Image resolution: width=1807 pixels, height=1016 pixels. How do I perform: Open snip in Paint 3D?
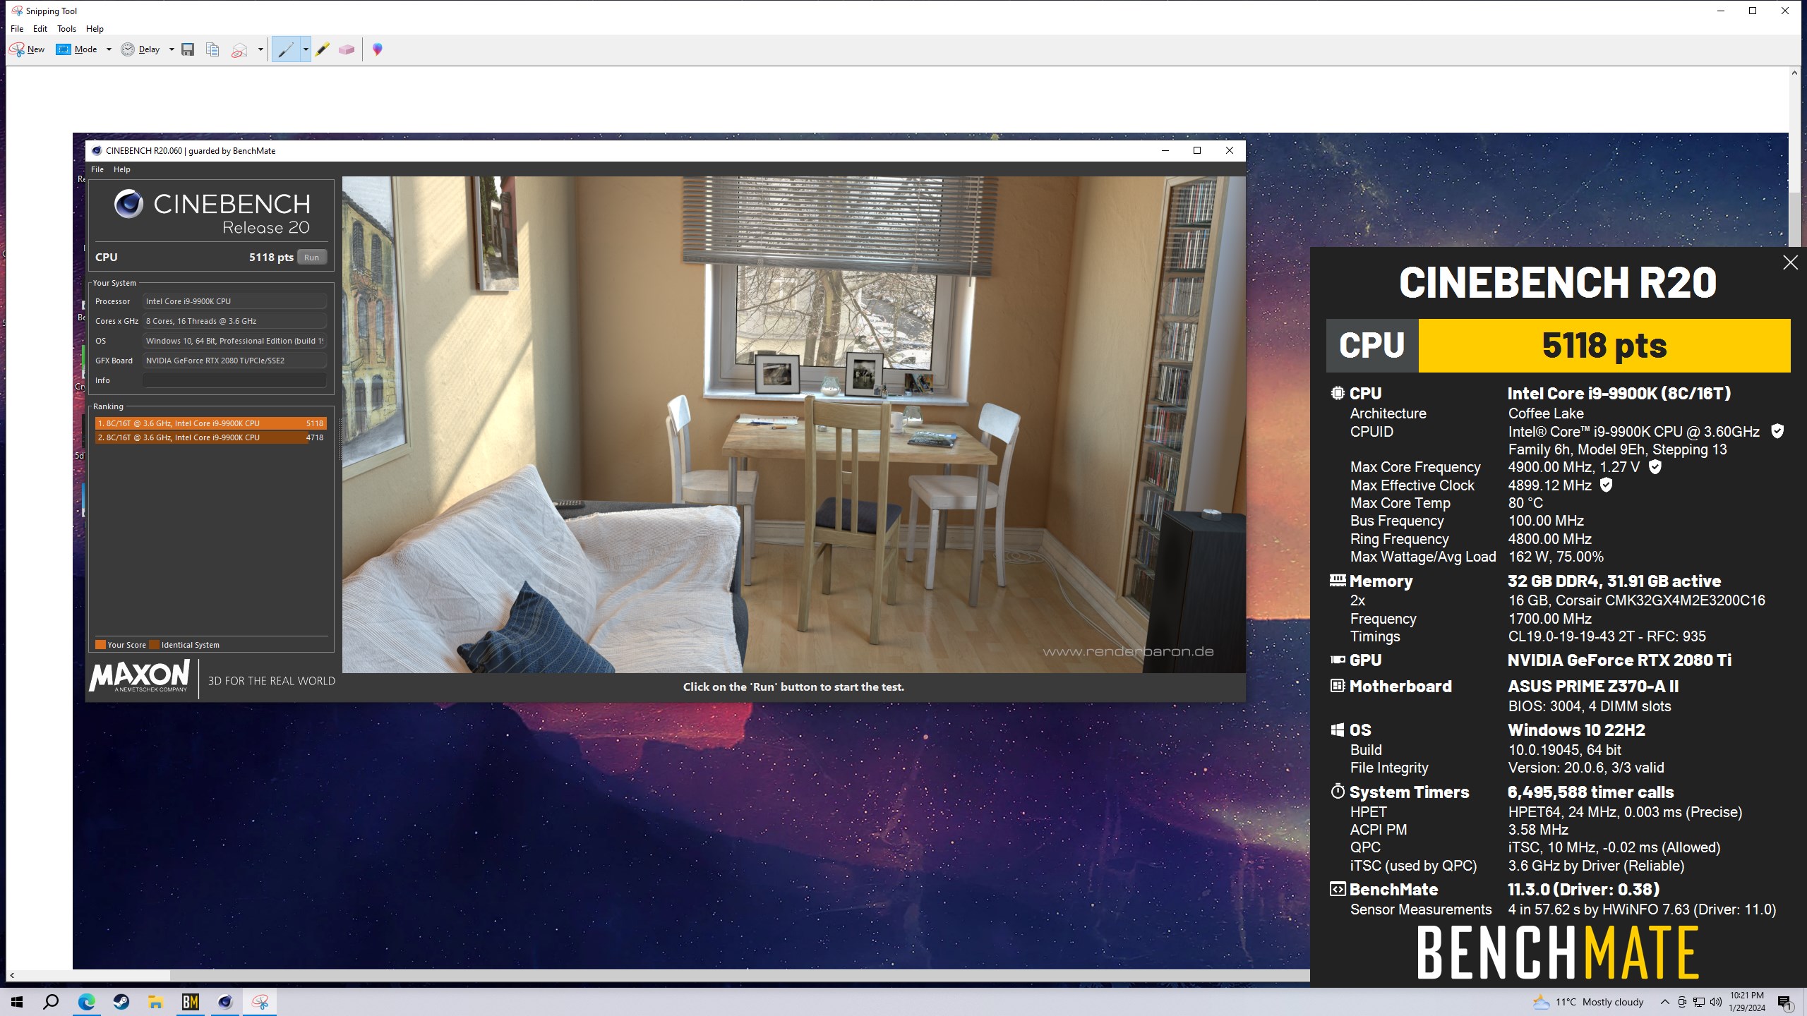pos(378,49)
